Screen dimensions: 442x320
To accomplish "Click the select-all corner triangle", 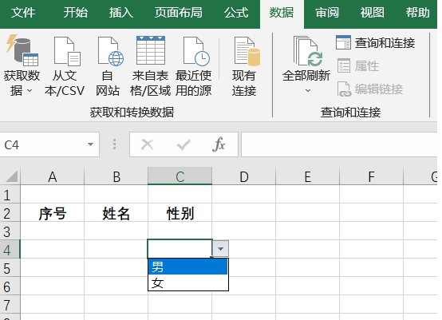I will (12, 176).
